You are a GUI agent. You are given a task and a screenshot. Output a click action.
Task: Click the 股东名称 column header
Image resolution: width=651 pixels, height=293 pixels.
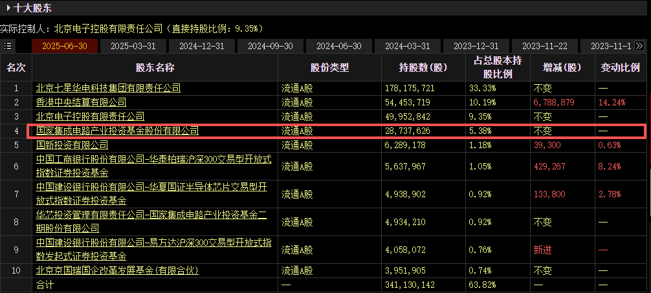tap(155, 68)
